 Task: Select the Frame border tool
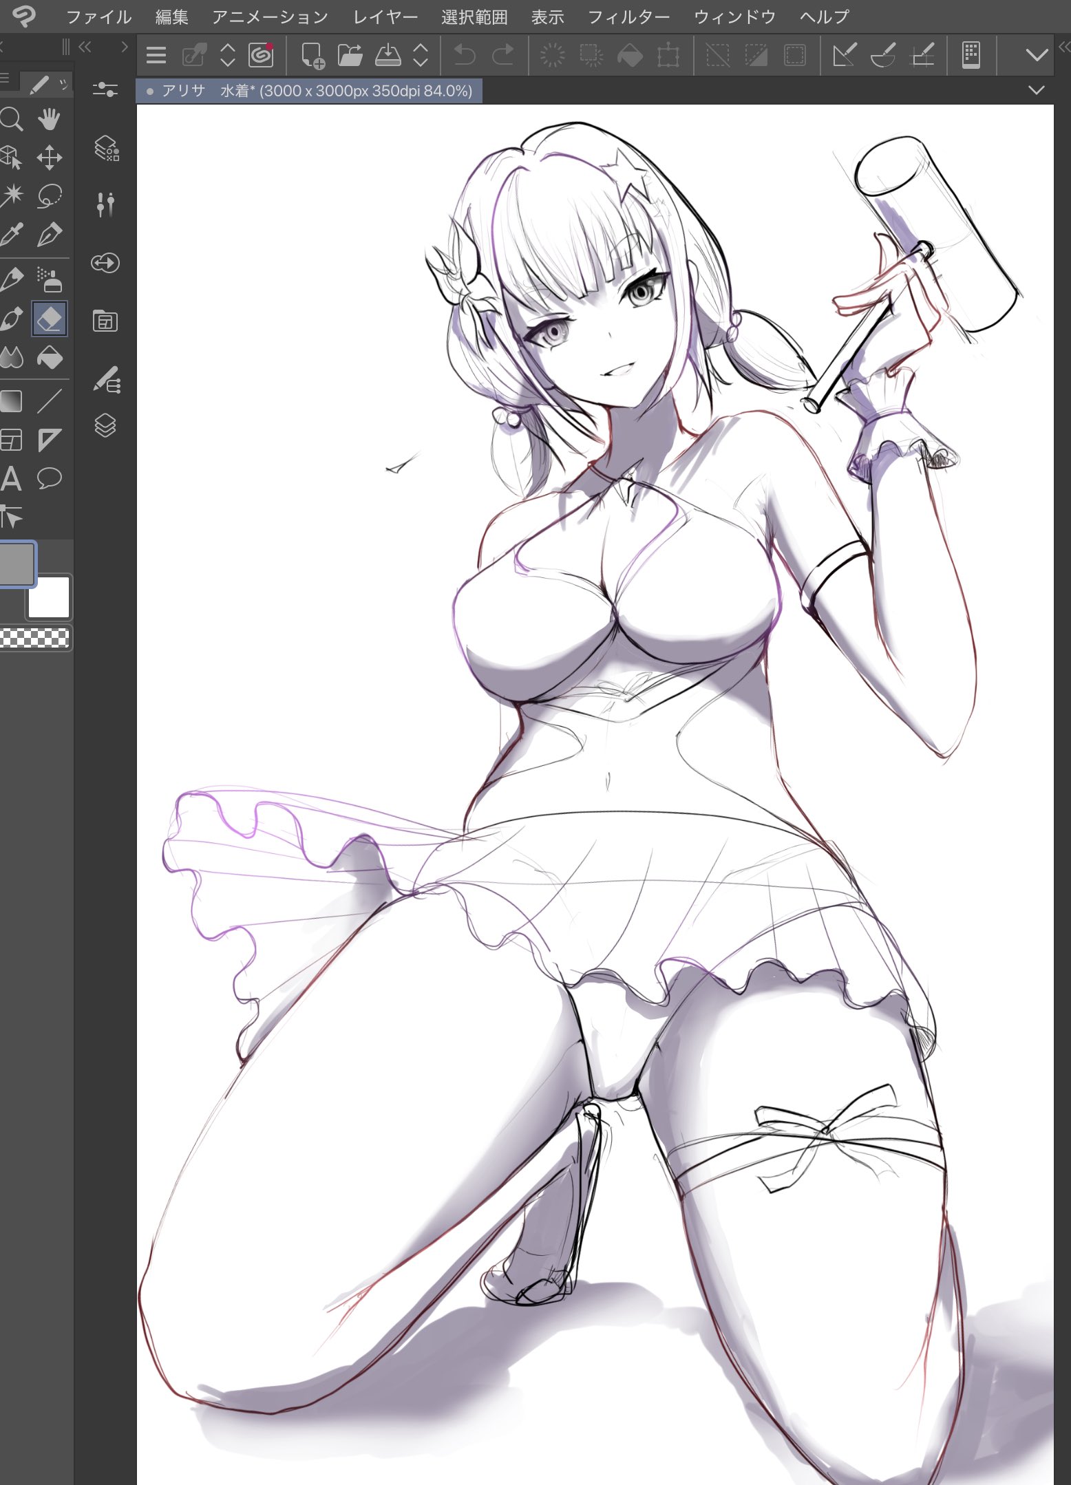tap(11, 440)
